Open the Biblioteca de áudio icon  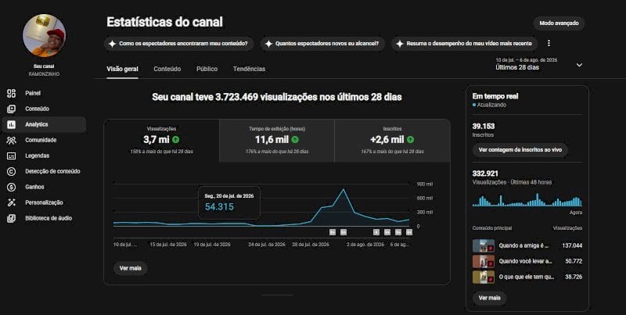point(11,219)
